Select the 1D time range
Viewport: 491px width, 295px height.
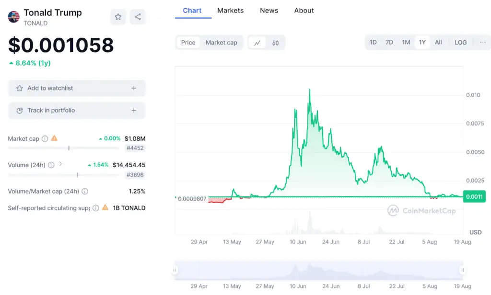(x=373, y=42)
